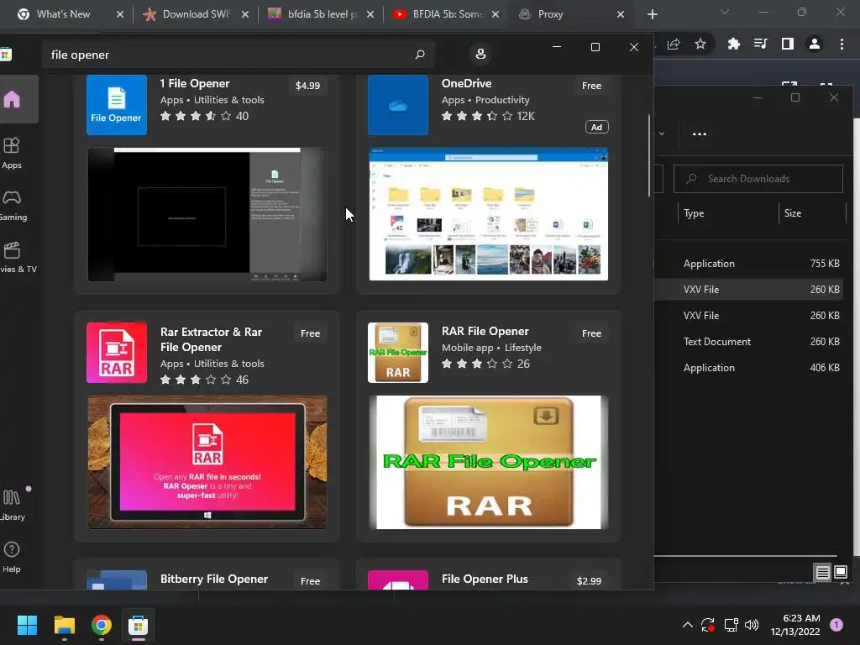Click Free button for Bitberry File Opener
This screenshot has height=645, width=860.
pos(310,581)
